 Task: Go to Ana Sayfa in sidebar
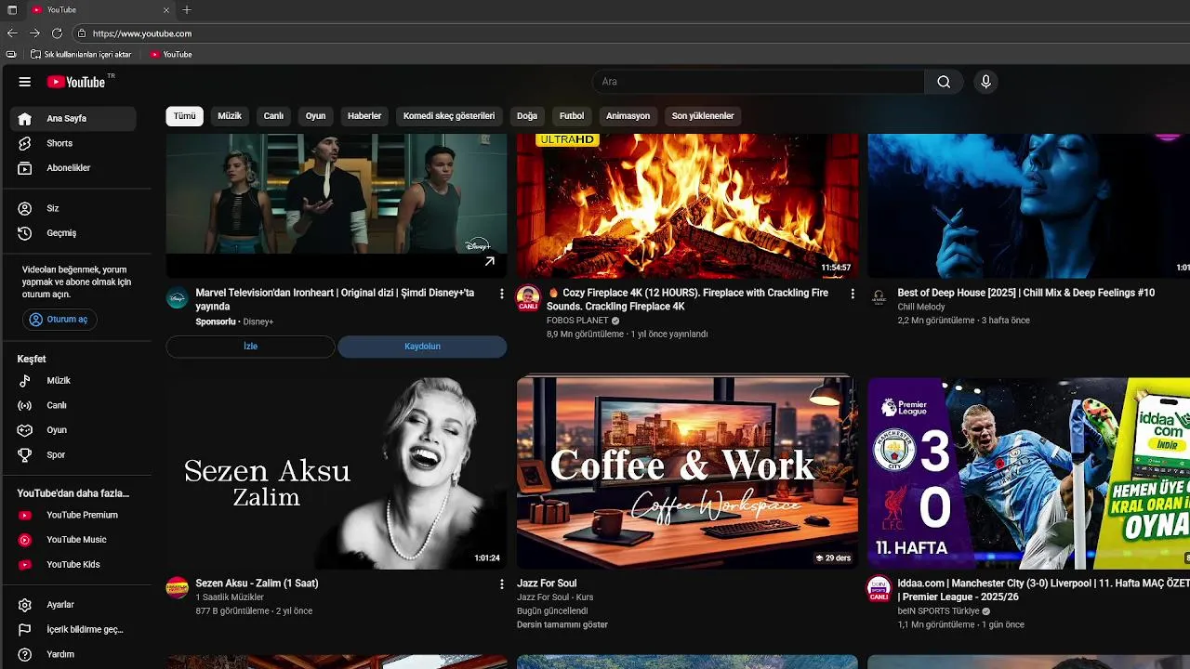(73, 119)
